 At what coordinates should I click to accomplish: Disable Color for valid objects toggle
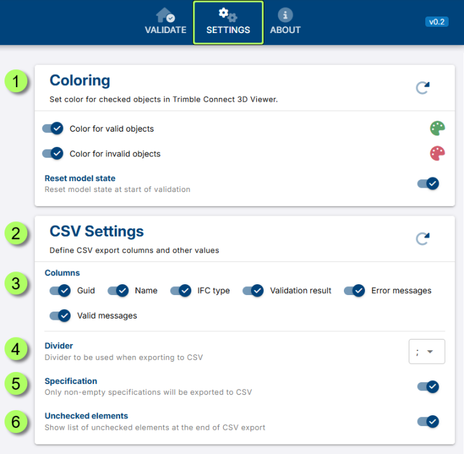[x=53, y=128]
